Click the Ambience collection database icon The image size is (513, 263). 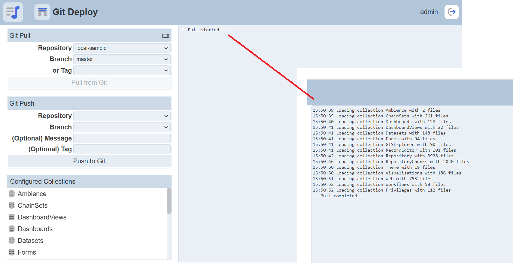(x=12, y=194)
